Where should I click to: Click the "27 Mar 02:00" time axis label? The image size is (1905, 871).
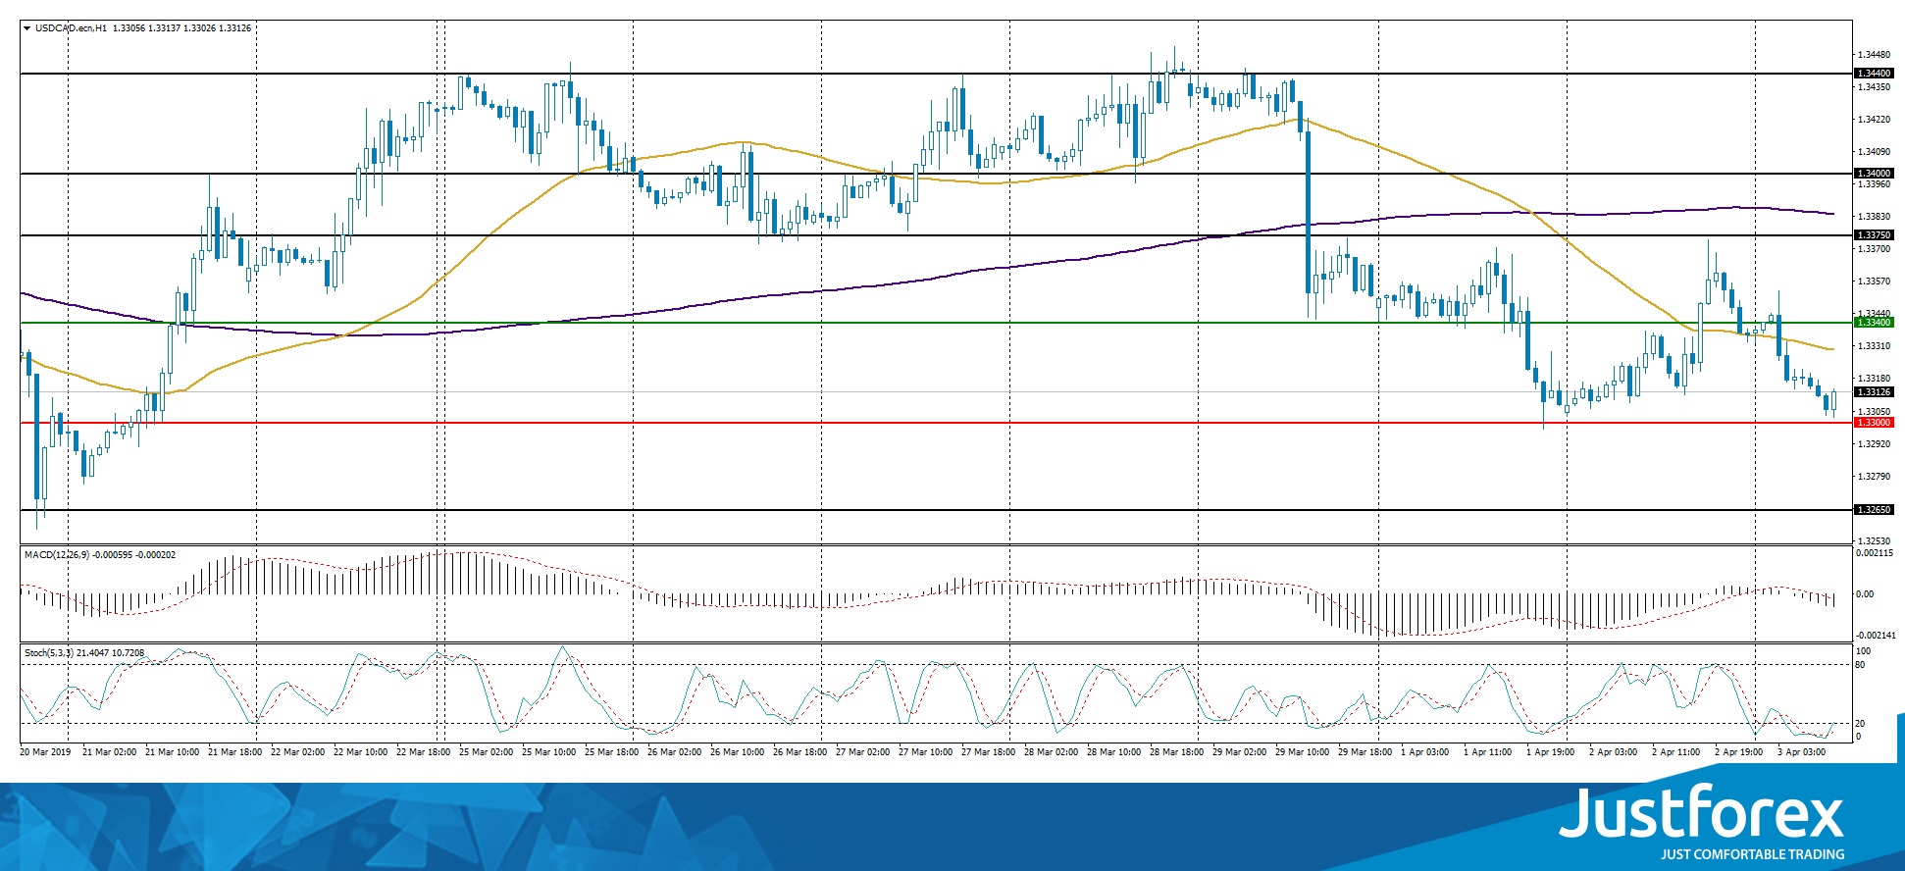[863, 752]
